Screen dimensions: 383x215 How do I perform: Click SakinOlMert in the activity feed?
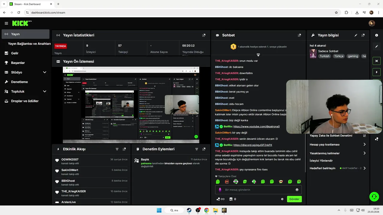point(70,170)
